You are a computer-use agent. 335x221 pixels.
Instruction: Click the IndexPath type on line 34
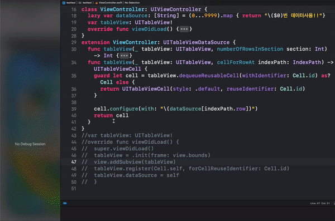point(307,62)
